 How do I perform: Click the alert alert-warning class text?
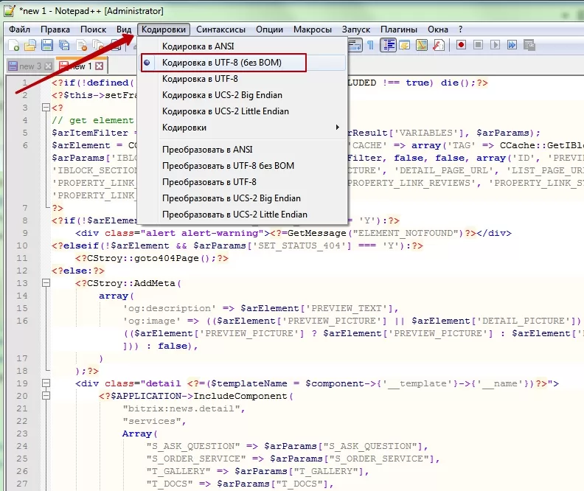(x=202, y=233)
